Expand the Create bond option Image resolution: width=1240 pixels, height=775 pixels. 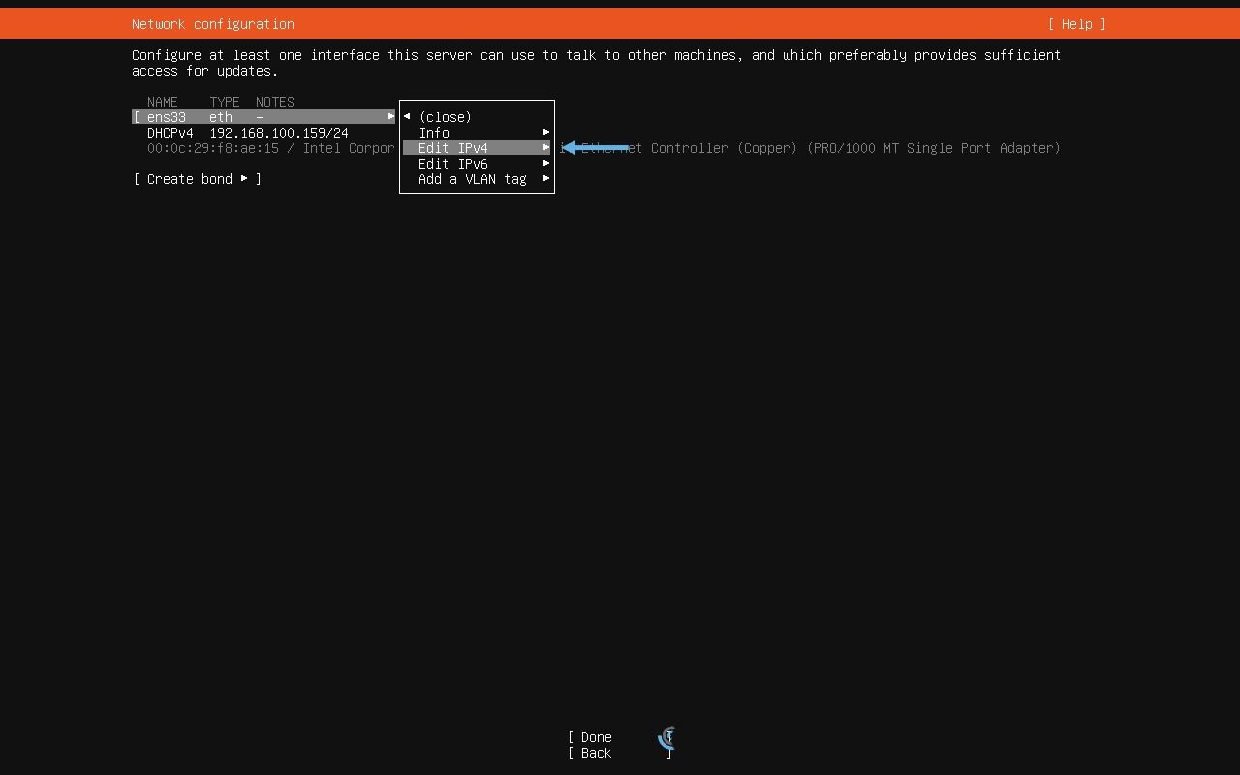coord(190,179)
